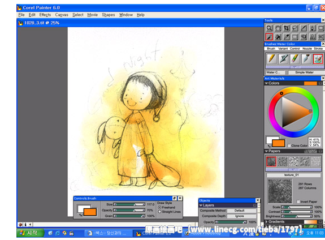This screenshot has height=240, width=325.
Task: Open the Stroke menu in Brushes
Action: tap(318, 49)
